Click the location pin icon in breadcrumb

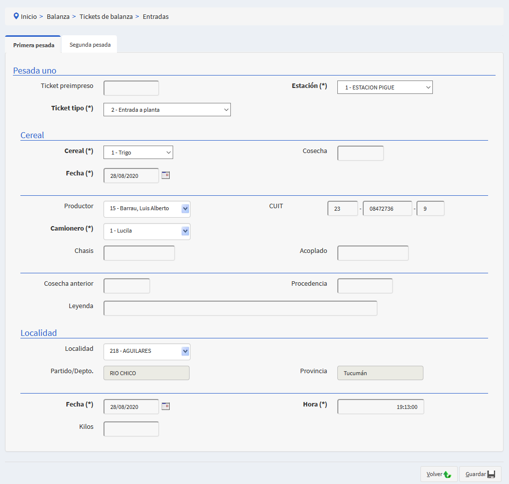pyautogui.click(x=16, y=16)
